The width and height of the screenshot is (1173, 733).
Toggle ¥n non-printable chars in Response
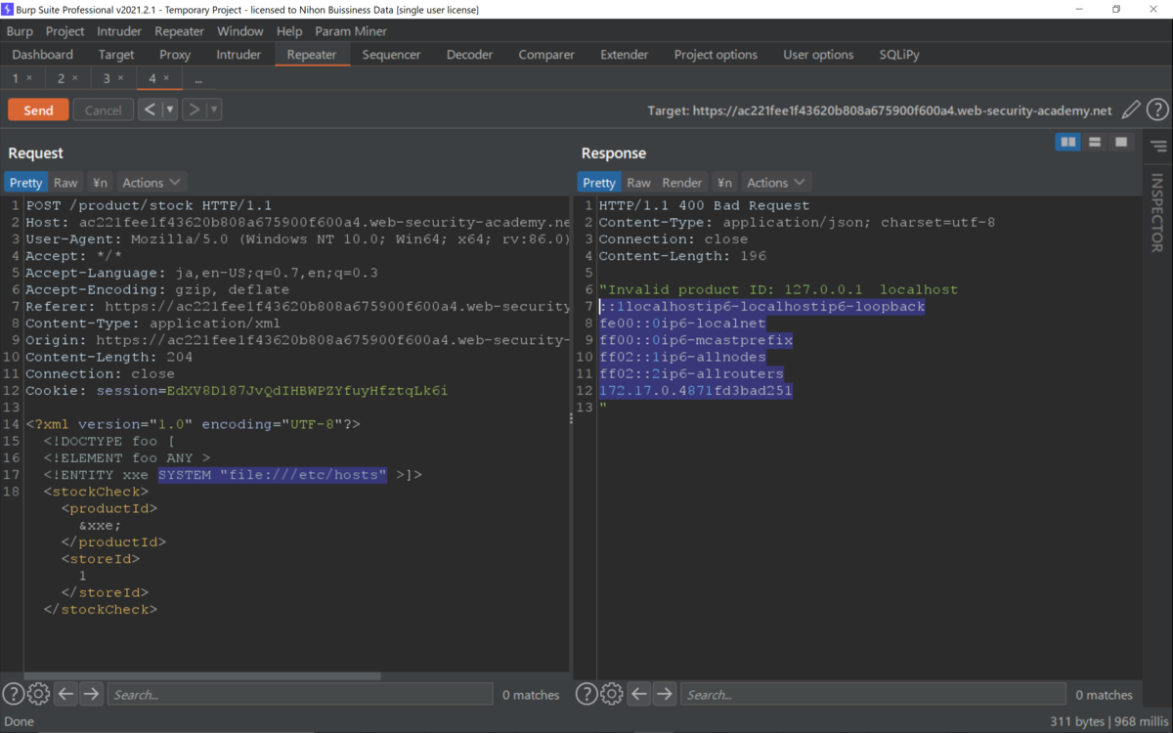724,183
